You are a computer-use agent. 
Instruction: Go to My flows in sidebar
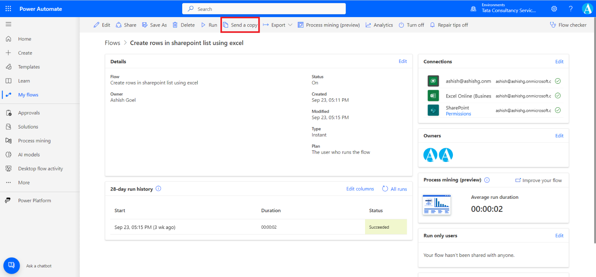click(x=28, y=95)
